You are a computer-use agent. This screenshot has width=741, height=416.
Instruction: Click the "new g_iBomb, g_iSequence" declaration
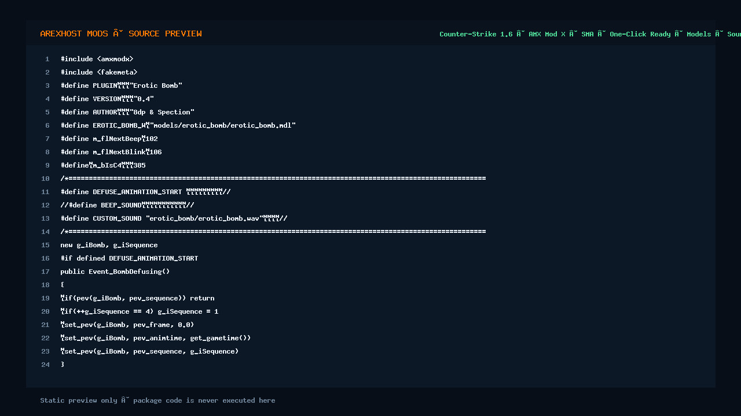coord(109,245)
